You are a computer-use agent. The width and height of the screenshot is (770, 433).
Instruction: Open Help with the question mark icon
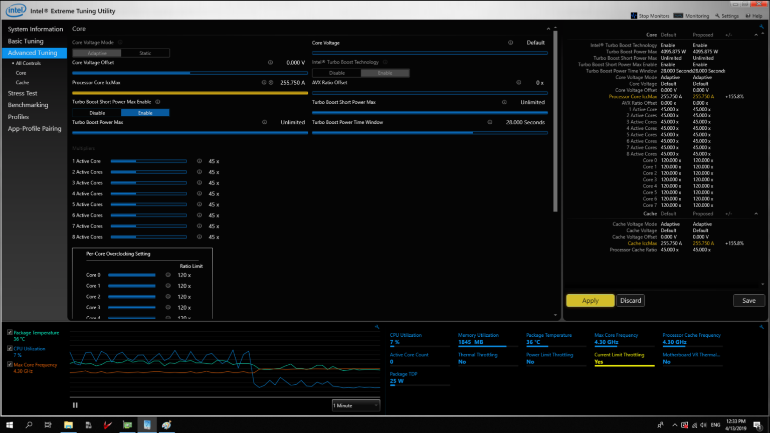[x=748, y=16]
